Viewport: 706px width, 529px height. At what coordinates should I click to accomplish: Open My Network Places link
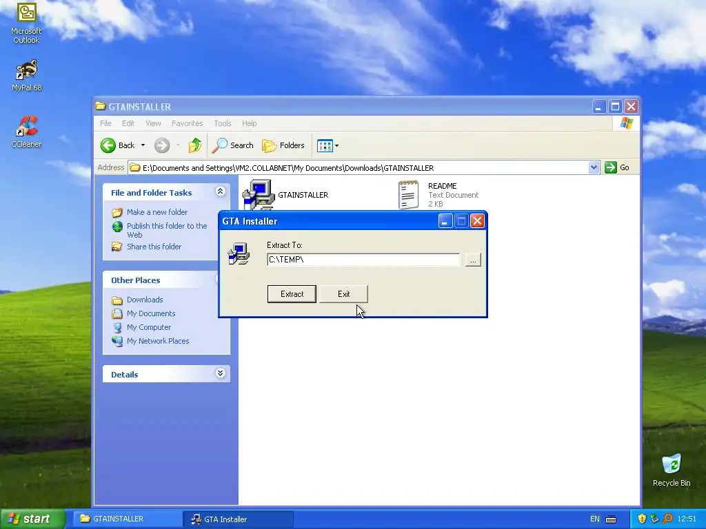click(x=158, y=341)
